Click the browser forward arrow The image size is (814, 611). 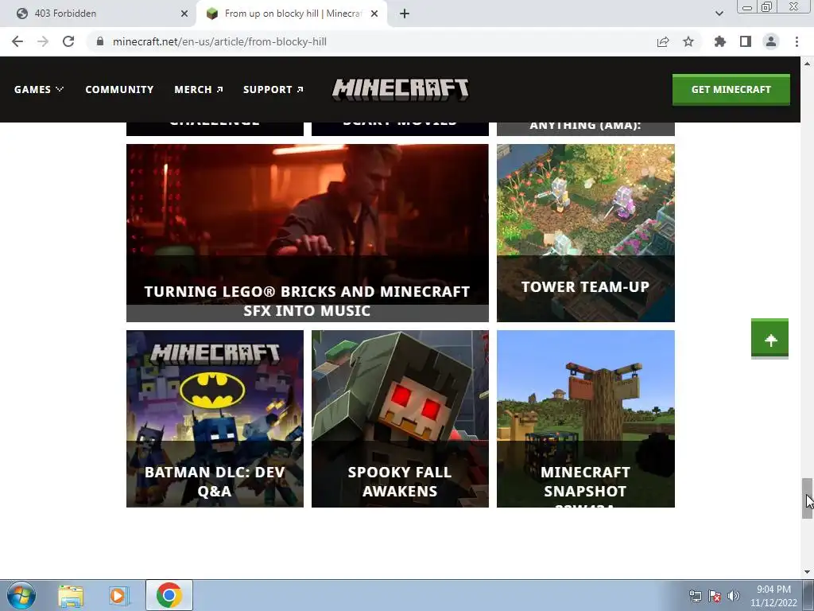[x=43, y=41]
